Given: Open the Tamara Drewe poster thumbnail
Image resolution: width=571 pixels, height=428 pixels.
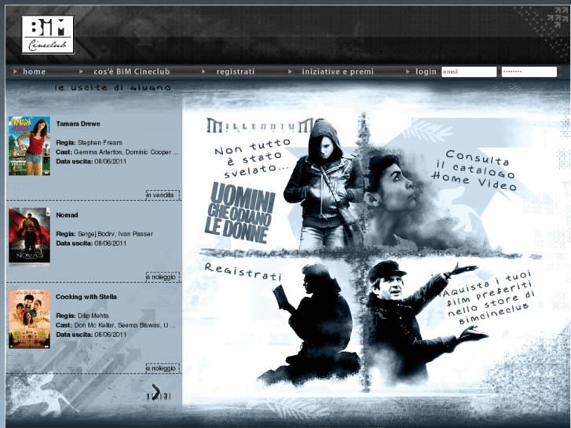Looking at the screenshot, I should 30,146.
